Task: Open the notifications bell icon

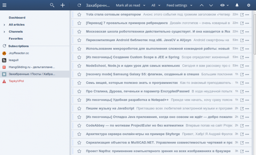Action: [x=237, y=5]
